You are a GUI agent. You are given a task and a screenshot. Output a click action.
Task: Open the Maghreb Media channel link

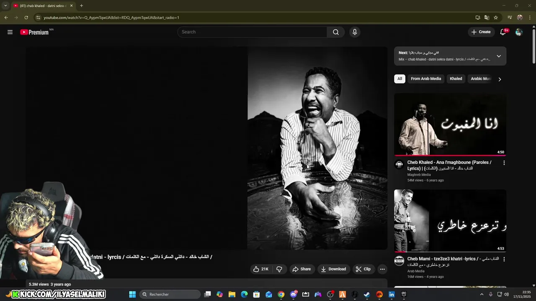[x=419, y=175]
